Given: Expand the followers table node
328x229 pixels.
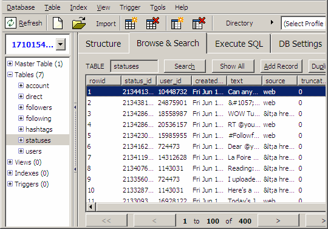Looking at the screenshot, I should 21,108.
